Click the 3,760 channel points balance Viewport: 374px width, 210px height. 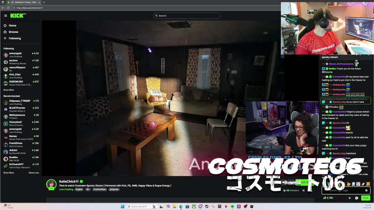328,198
